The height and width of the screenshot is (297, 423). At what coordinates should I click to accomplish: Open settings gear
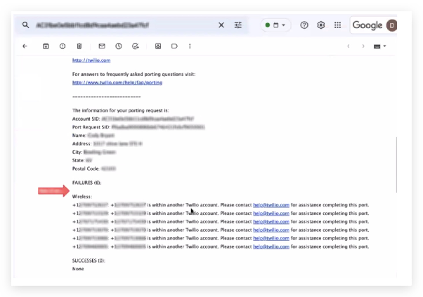point(320,25)
